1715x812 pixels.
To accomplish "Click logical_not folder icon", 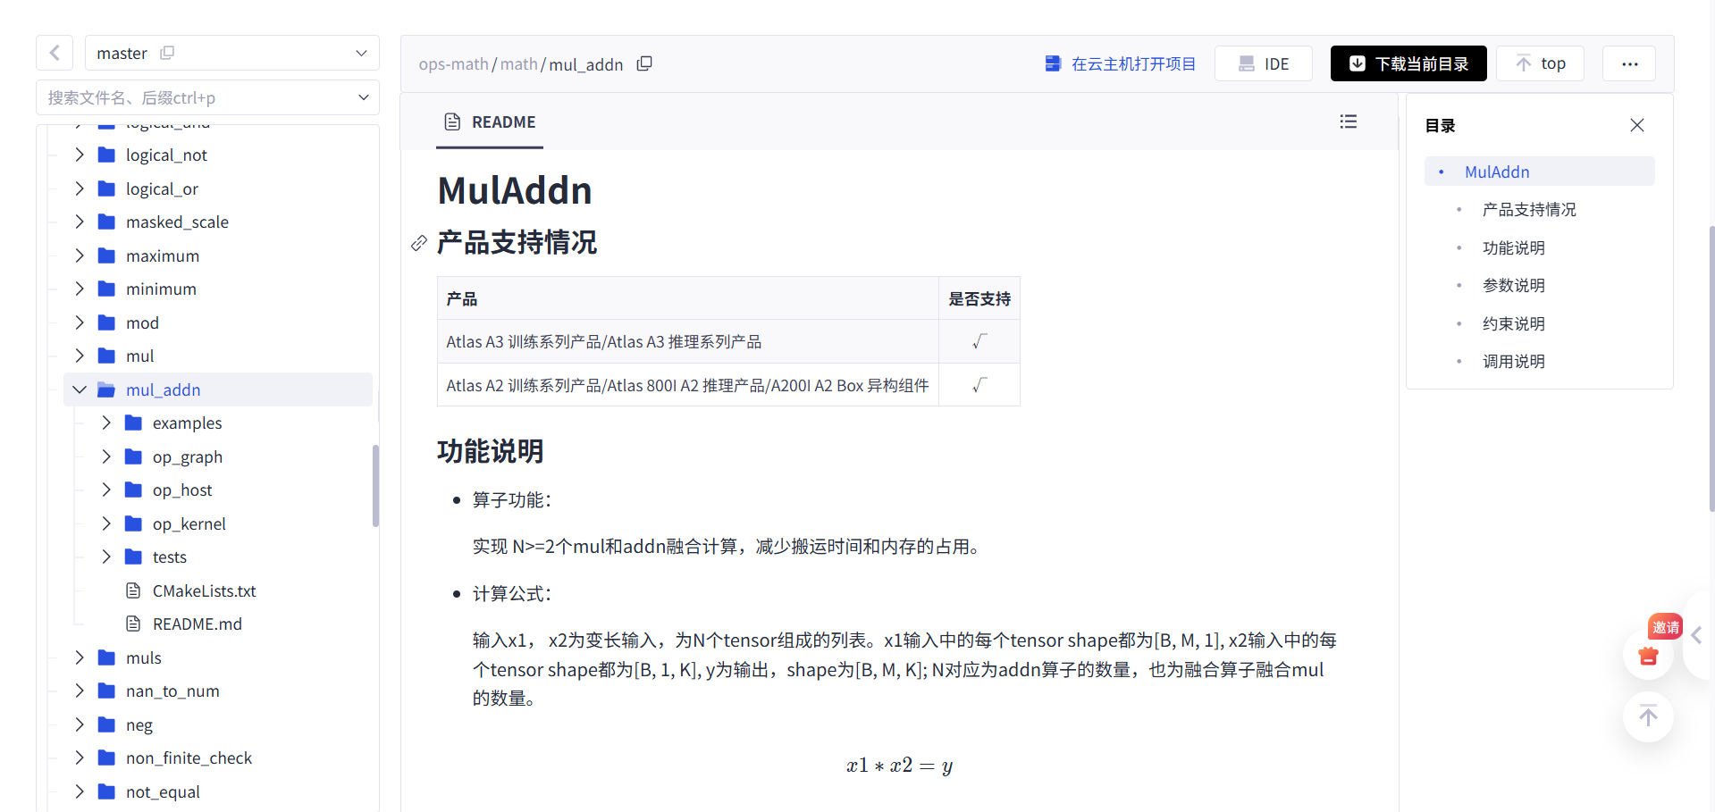I will pyautogui.click(x=106, y=155).
